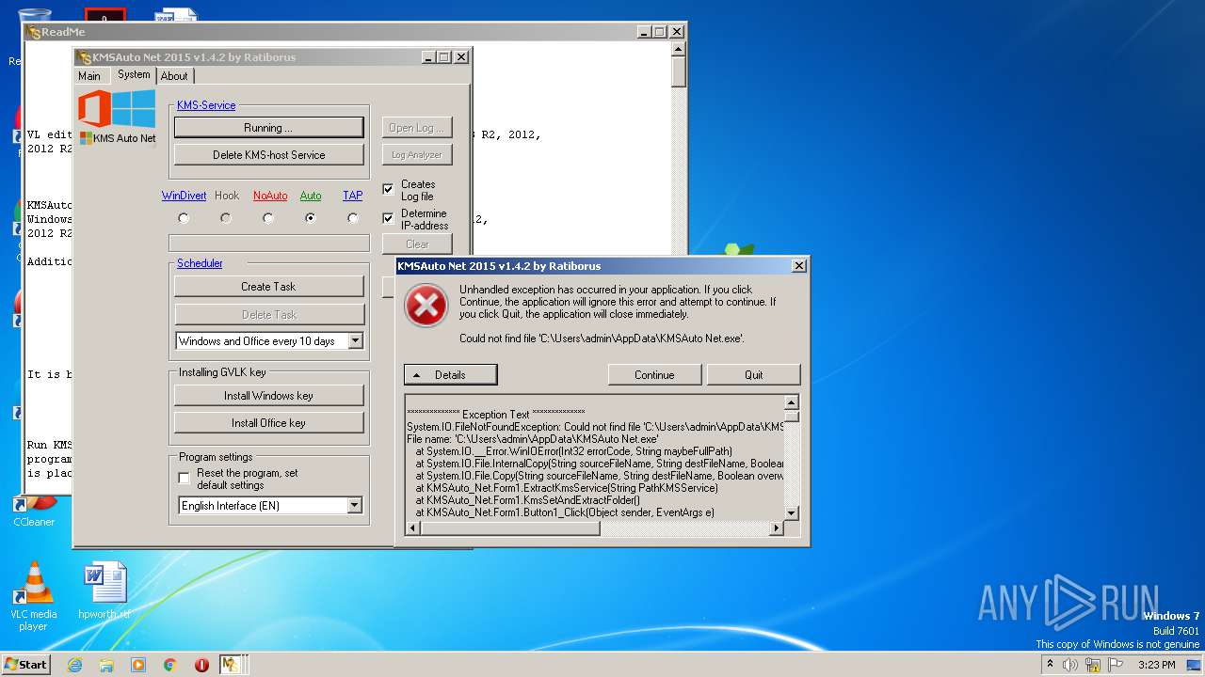Viewport: 1205px width, 677px height.
Task: Click the TAP link label
Action: (352, 196)
